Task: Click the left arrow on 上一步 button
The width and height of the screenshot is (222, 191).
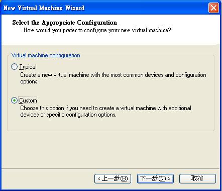Action: [x=99, y=179]
